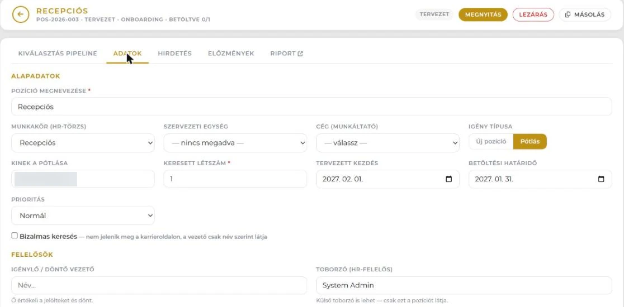Click the Keresett létszám number field

click(x=235, y=179)
